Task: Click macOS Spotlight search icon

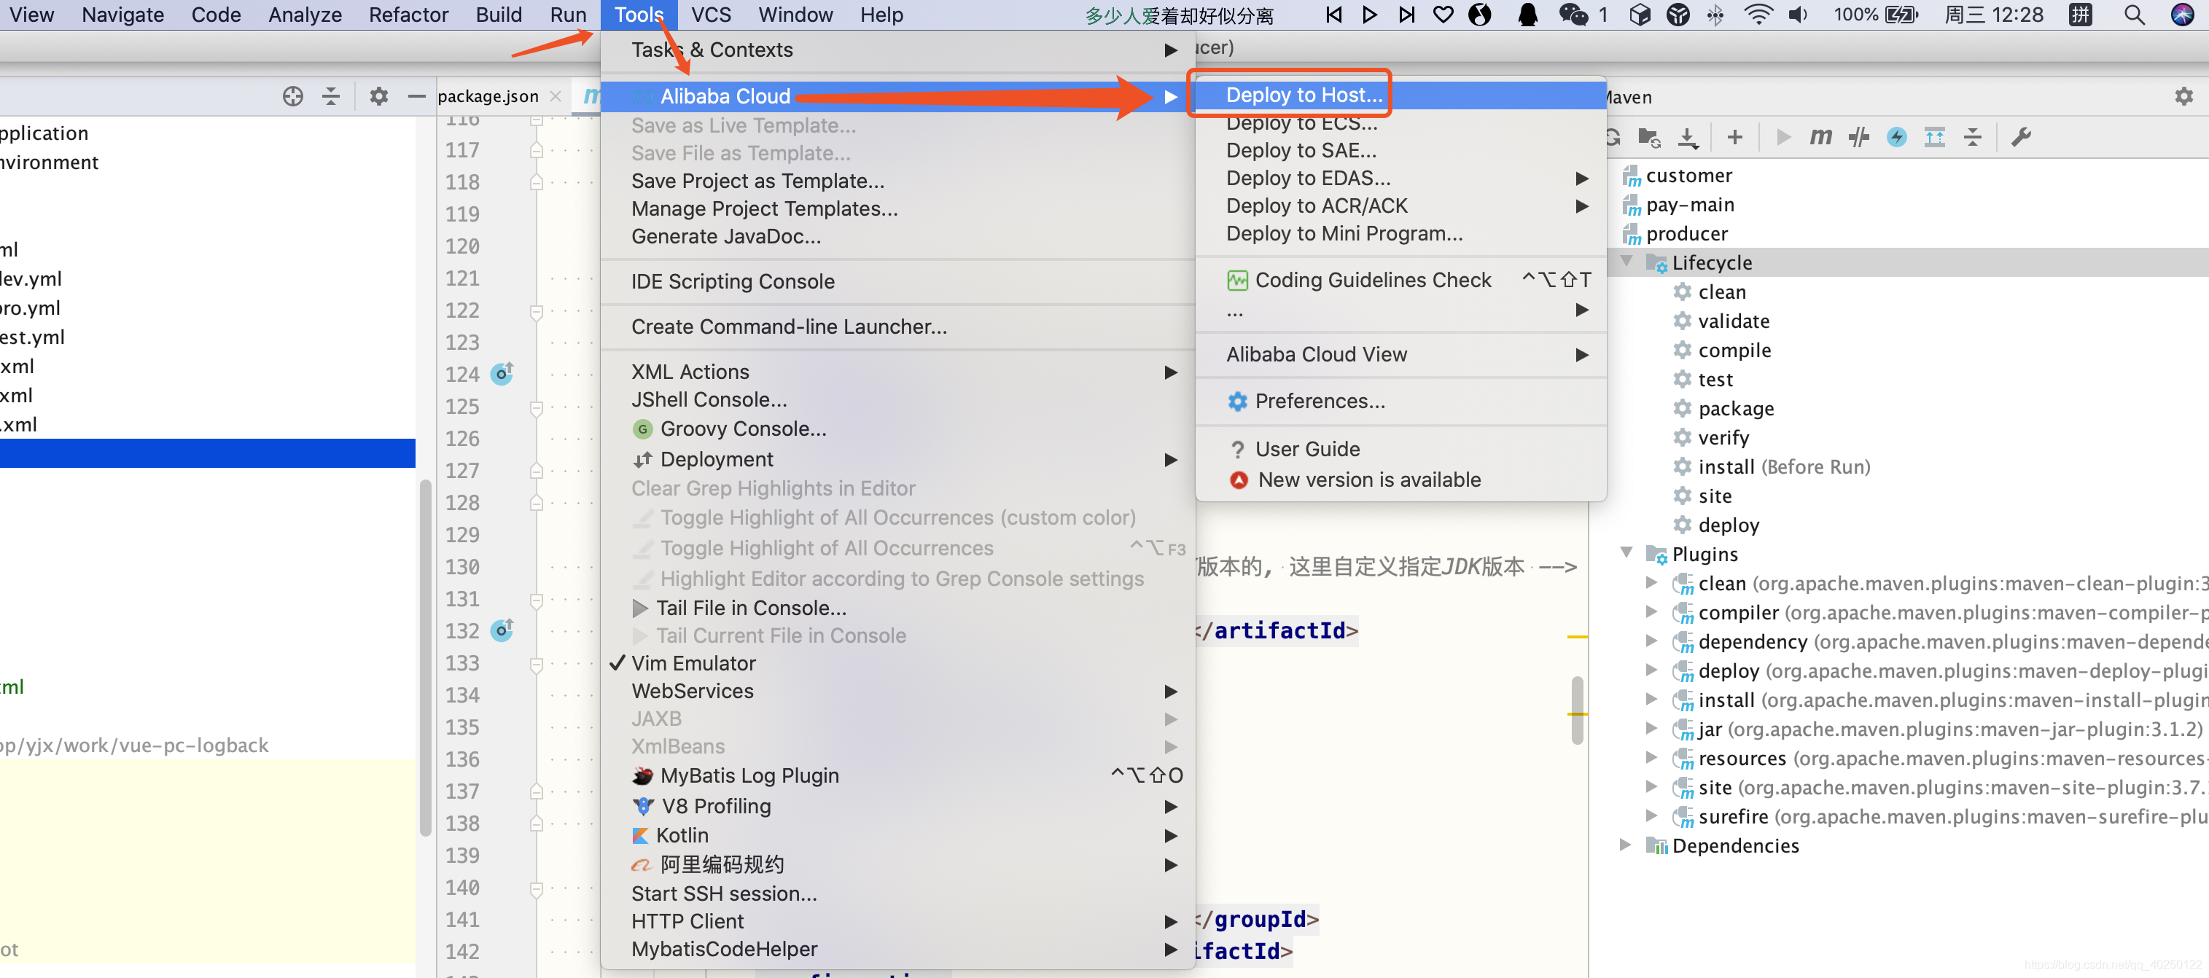Action: [x=2135, y=15]
